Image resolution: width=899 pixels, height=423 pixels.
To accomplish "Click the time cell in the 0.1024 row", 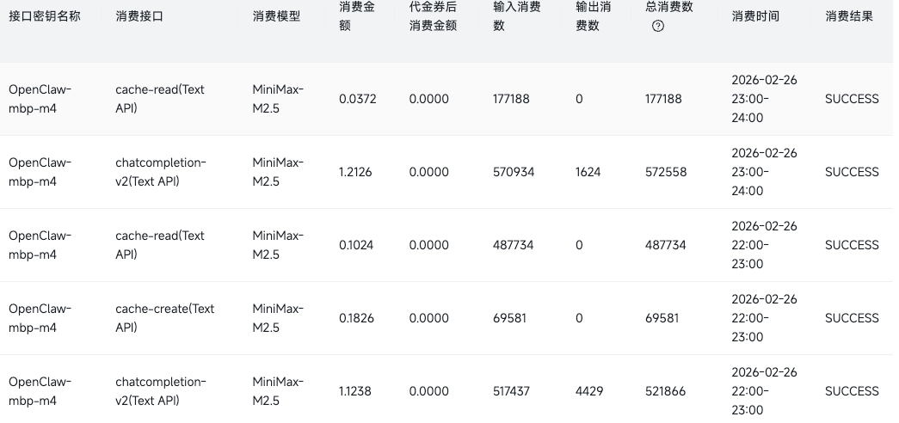I will 764,245.
